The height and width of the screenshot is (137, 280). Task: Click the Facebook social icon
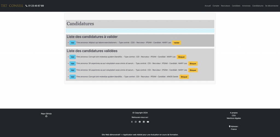[140, 122]
